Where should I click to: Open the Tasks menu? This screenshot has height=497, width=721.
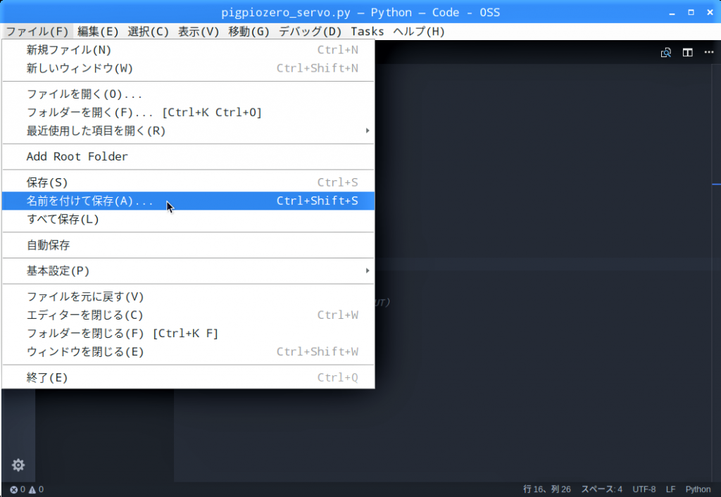pyautogui.click(x=367, y=31)
